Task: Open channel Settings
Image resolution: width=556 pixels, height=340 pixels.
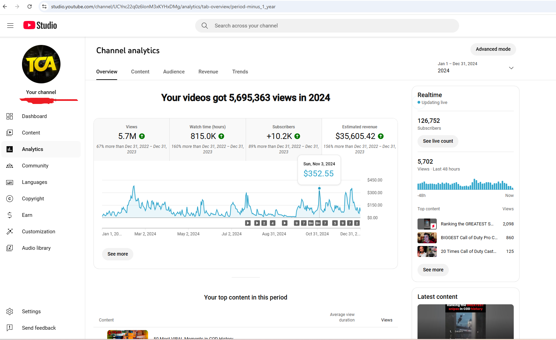Action: click(31, 312)
